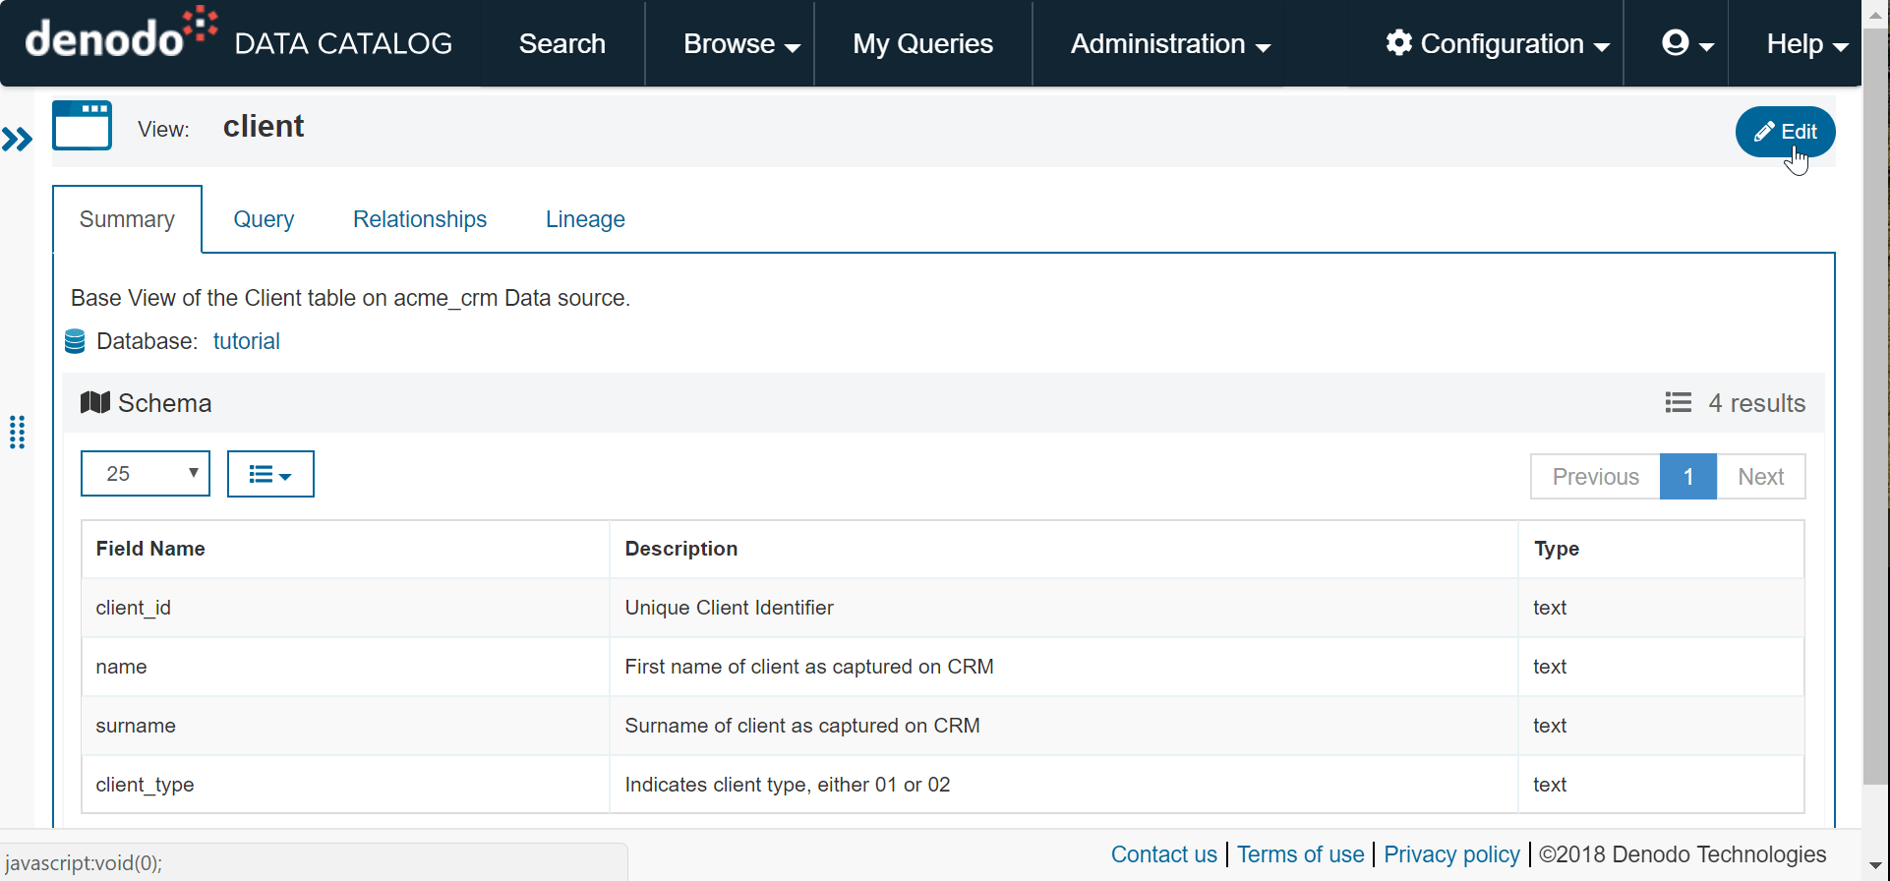The image size is (1890, 881).
Task: Switch to the Lineage tab
Action: pos(585,219)
